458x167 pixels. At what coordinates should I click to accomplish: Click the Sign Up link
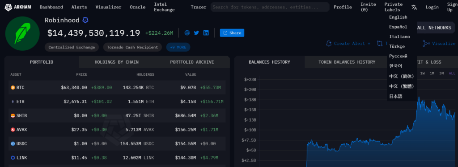pos(452,7)
